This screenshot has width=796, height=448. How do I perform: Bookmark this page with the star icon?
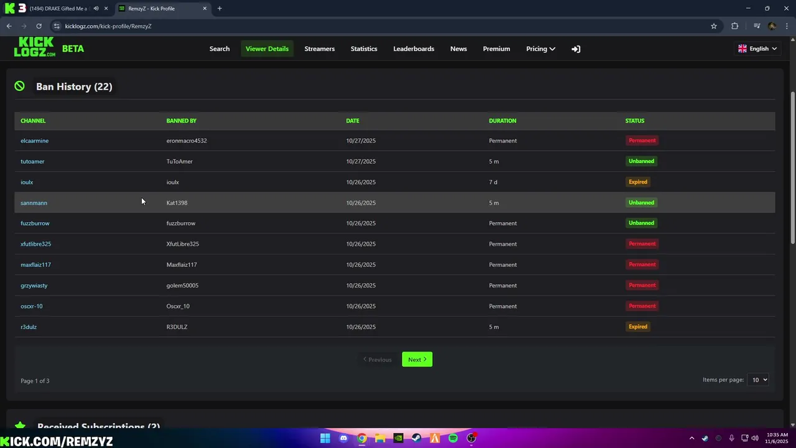714,26
